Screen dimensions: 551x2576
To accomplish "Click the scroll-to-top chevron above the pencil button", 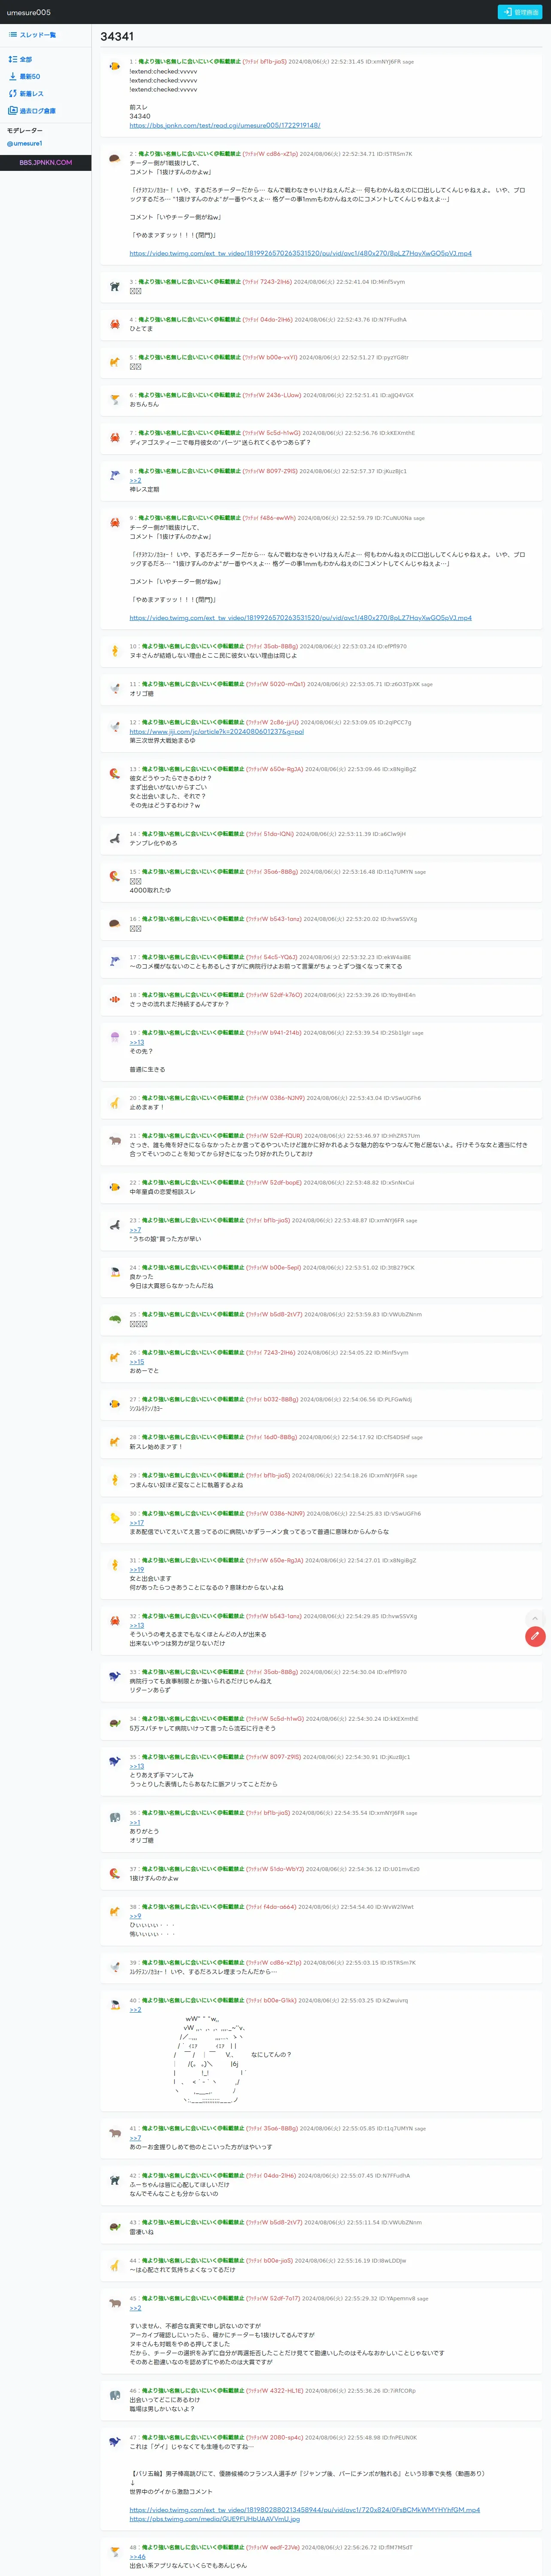I will [535, 1618].
